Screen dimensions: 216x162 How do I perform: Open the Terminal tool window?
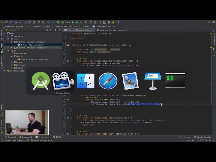click(x=10, y=137)
